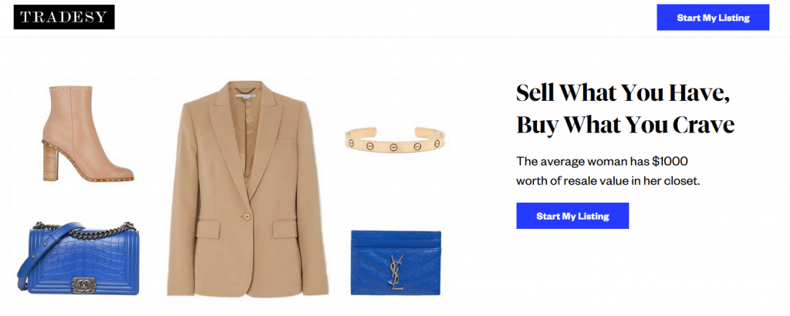Select the tan studded ankle boot image
790x316 pixels.
(87, 133)
